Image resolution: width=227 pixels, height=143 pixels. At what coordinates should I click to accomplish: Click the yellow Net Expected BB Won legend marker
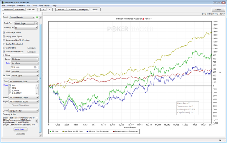click(x=63, y=131)
